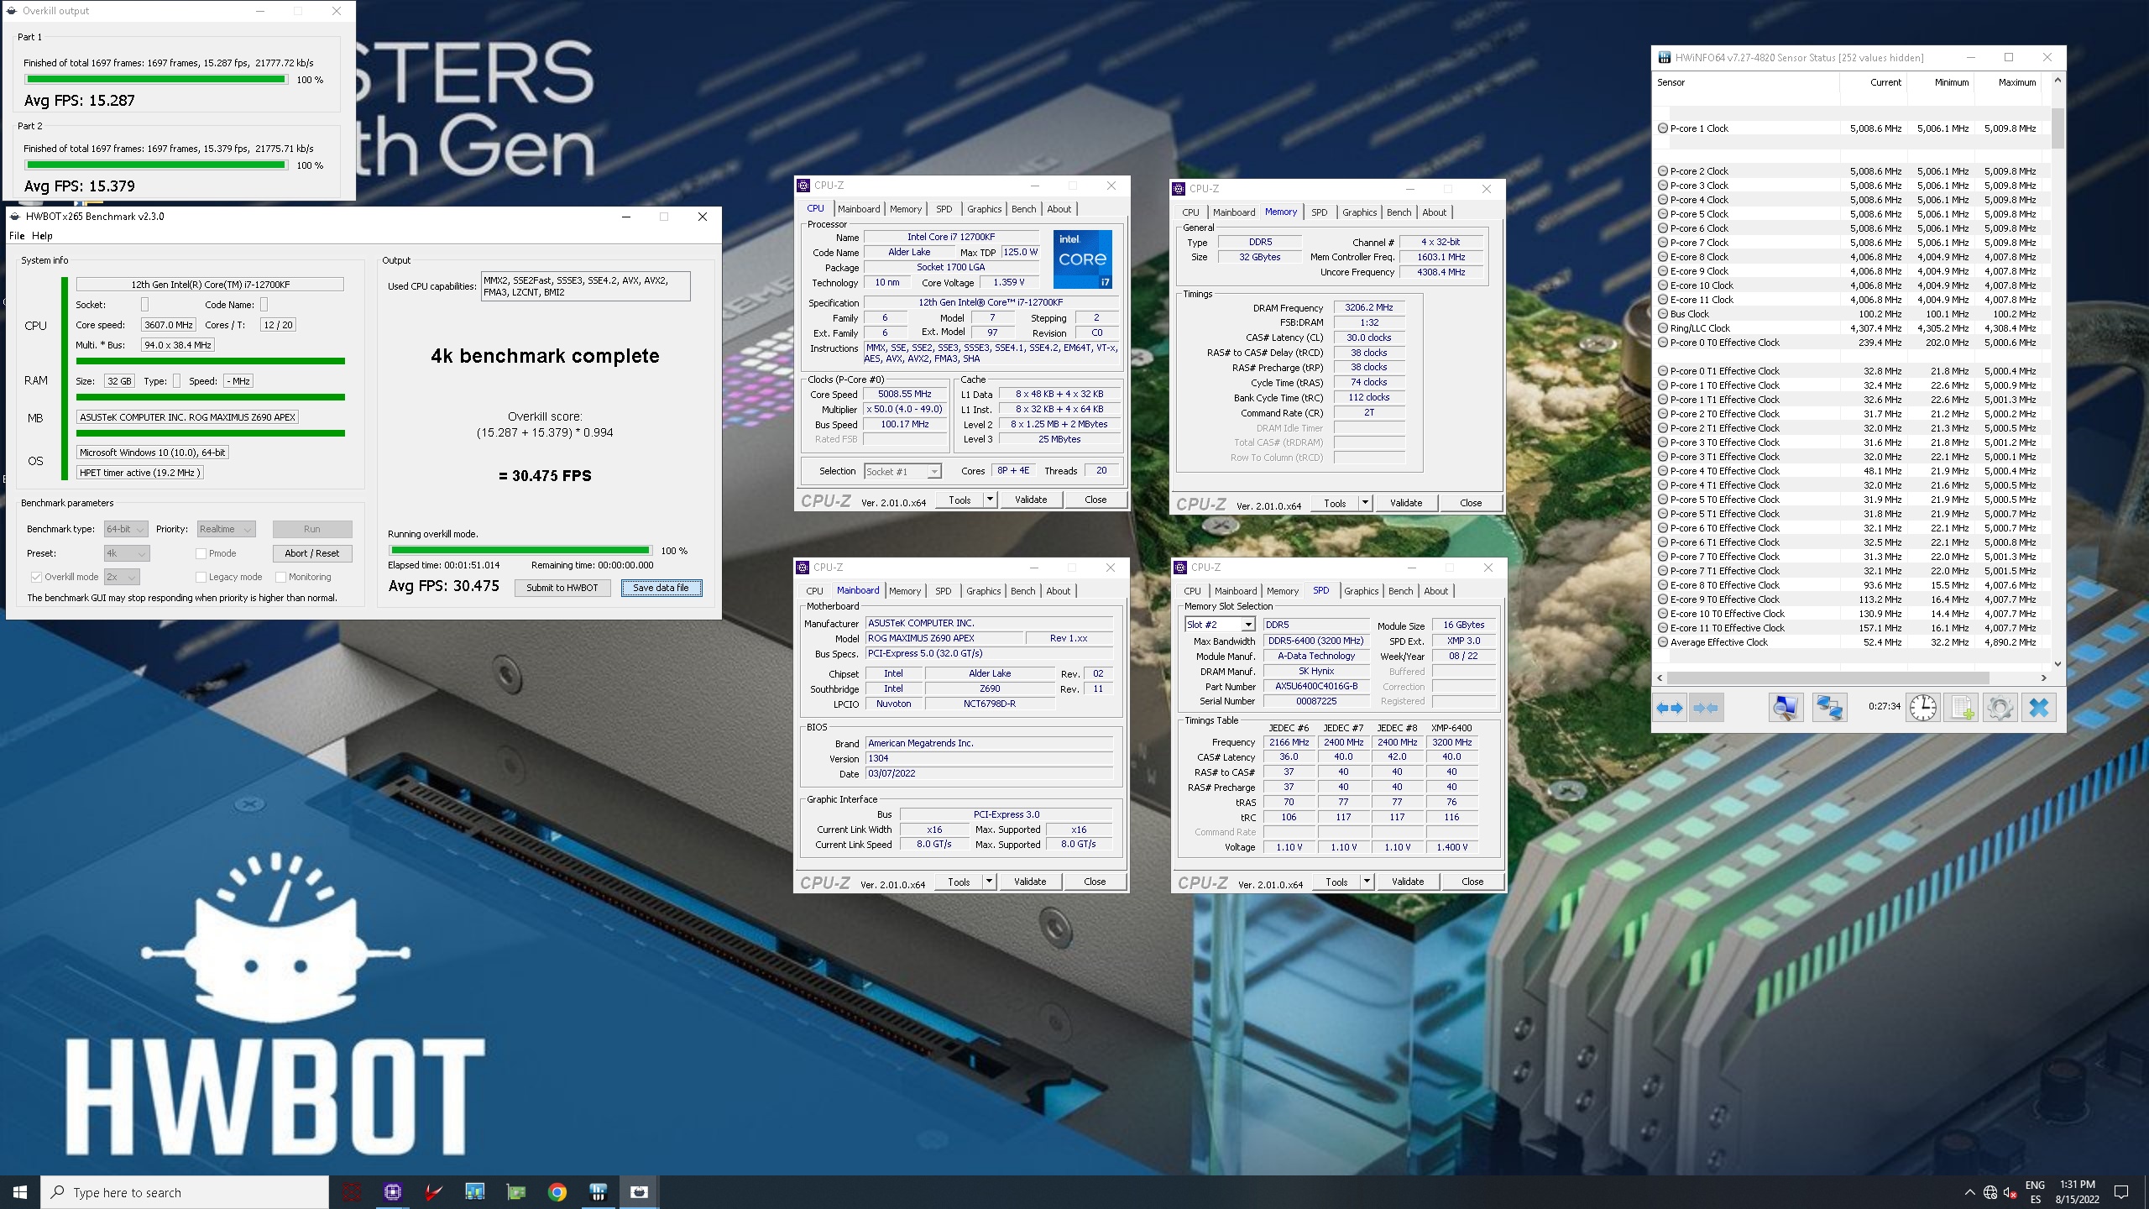Image resolution: width=2149 pixels, height=1209 pixels.
Task: Expand Tools arrow in CPU-Z SPD window
Action: (1367, 882)
